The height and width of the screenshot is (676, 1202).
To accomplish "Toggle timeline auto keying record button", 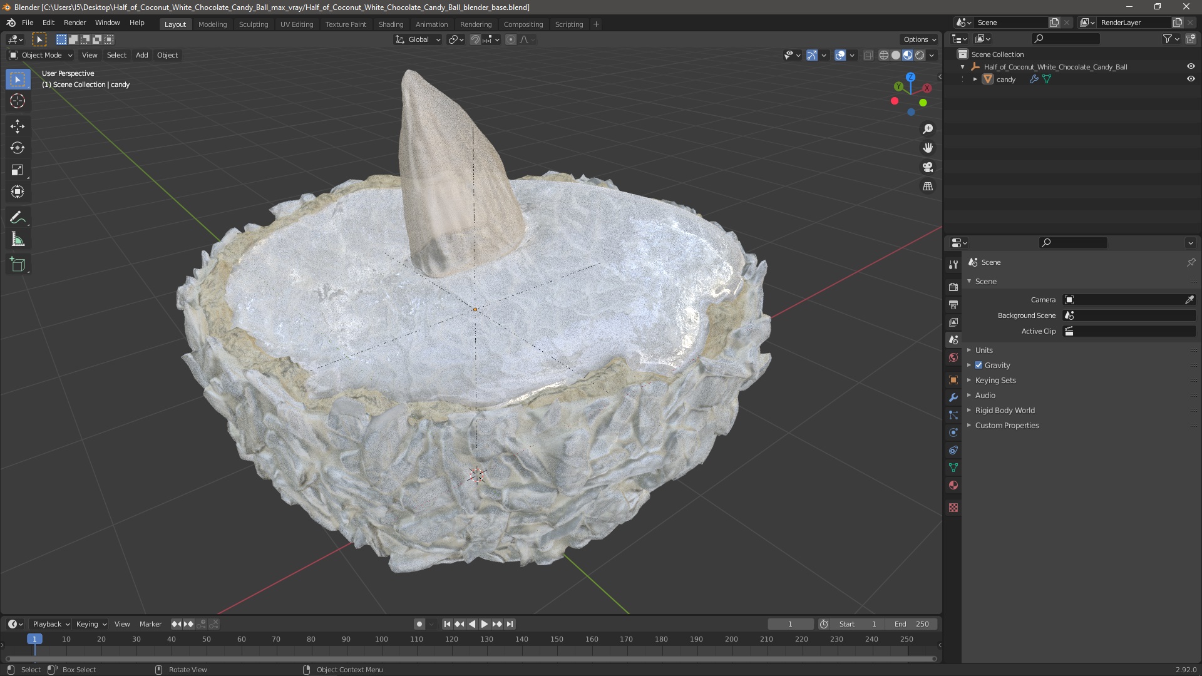I will pyautogui.click(x=419, y=624).
